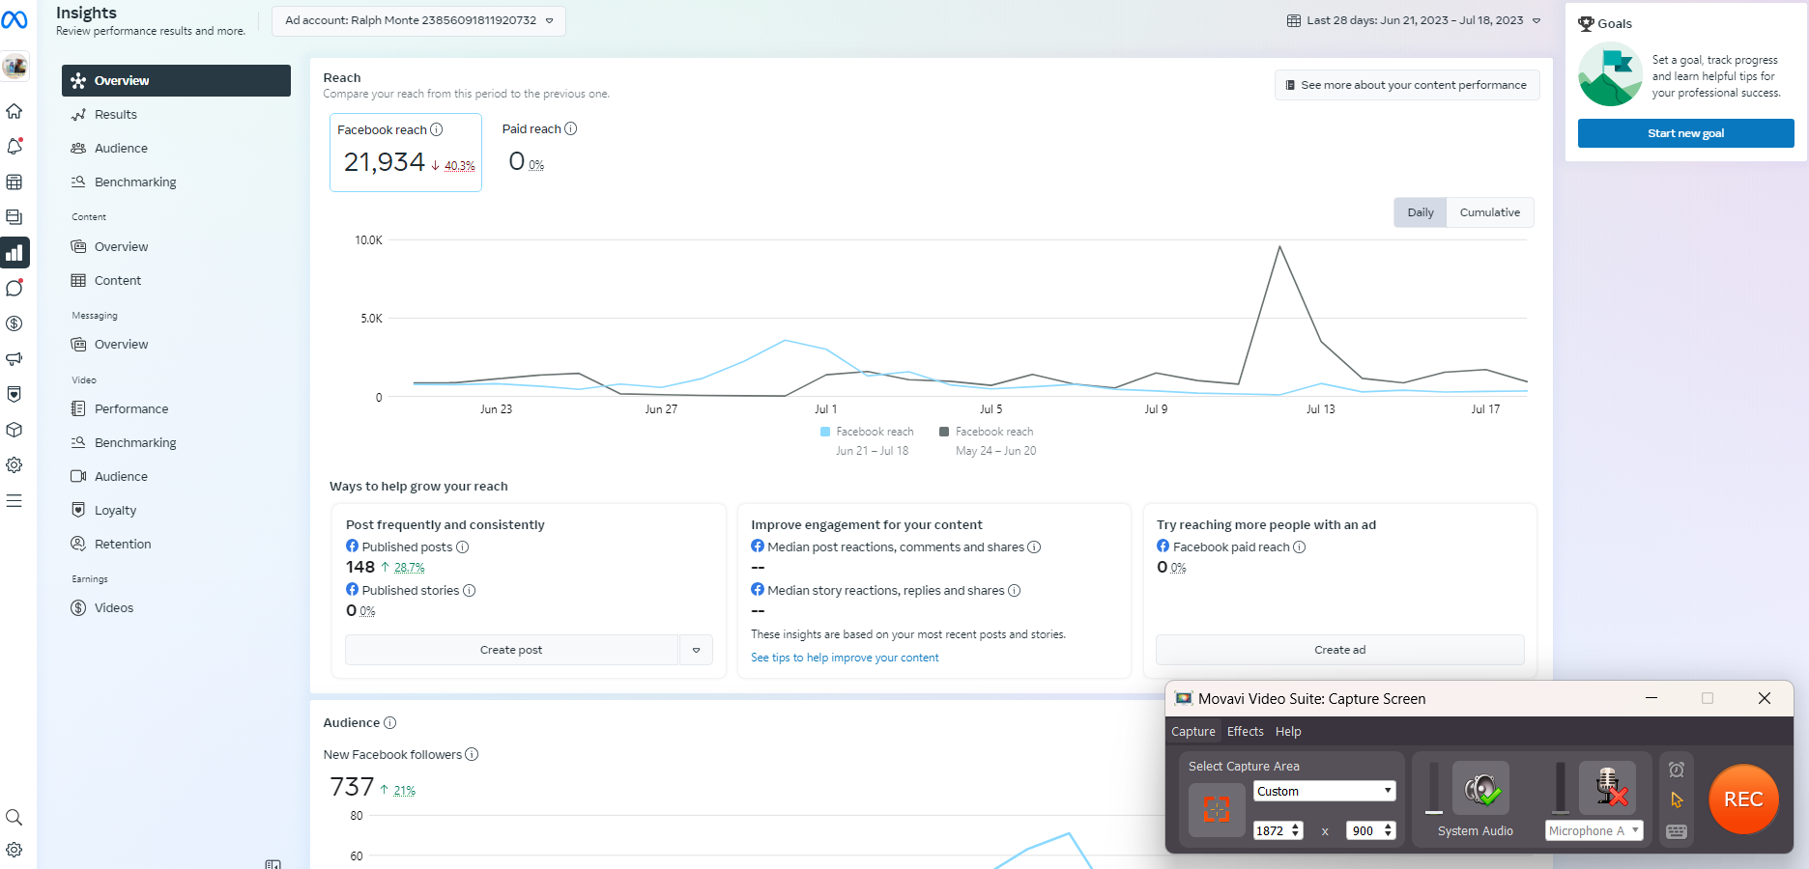
Task: Select the Insights bar chart icon
Action: [14, 253]
